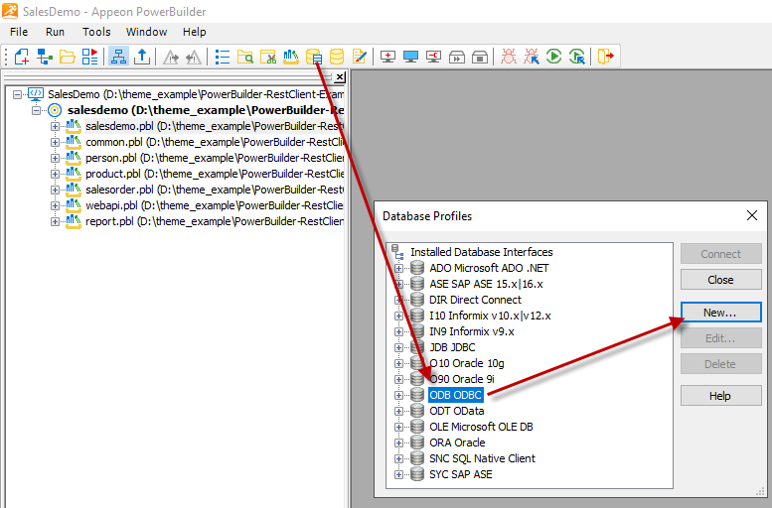The image size is (772, 508).
Task: Close the System Tree panel with X
Action: tap(340, 77)
